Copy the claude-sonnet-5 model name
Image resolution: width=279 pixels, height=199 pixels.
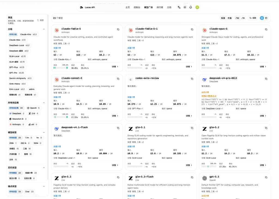(x=118, y=79)
